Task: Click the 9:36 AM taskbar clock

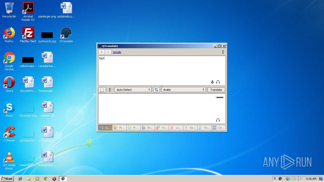Action: click(311, 179)
